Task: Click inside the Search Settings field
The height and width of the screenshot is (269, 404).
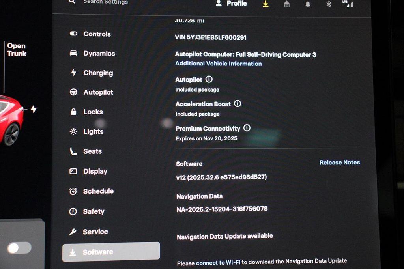Action: coord(105,2)
